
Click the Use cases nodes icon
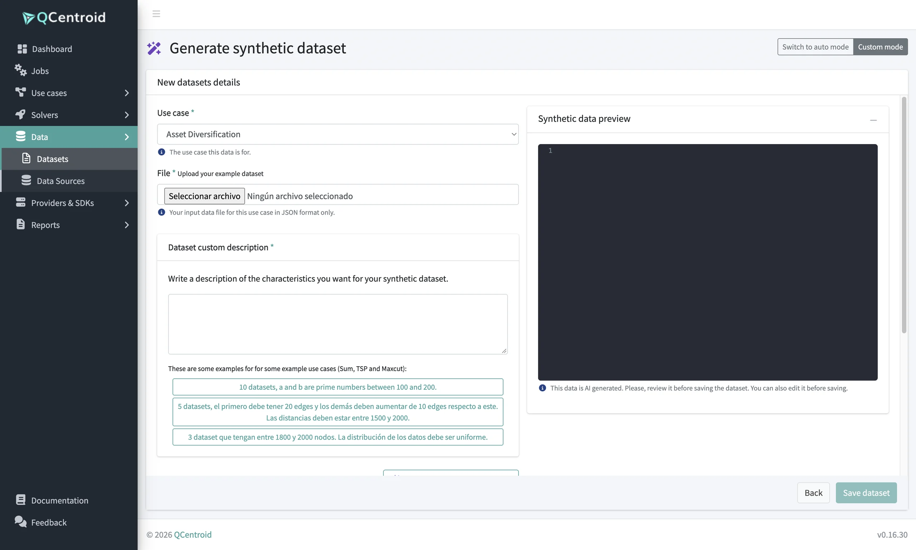pyautogui.click(x=20, y=92)
